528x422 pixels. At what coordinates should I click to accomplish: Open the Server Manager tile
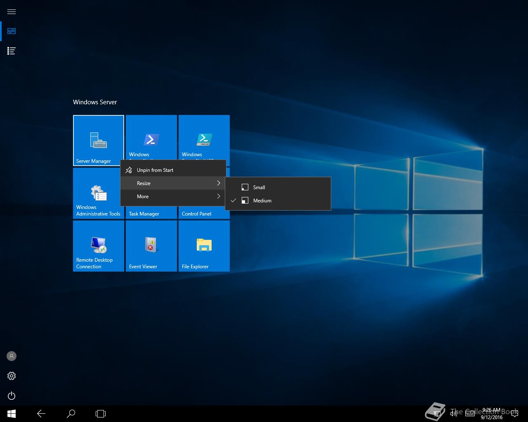[x=99, y=141]
